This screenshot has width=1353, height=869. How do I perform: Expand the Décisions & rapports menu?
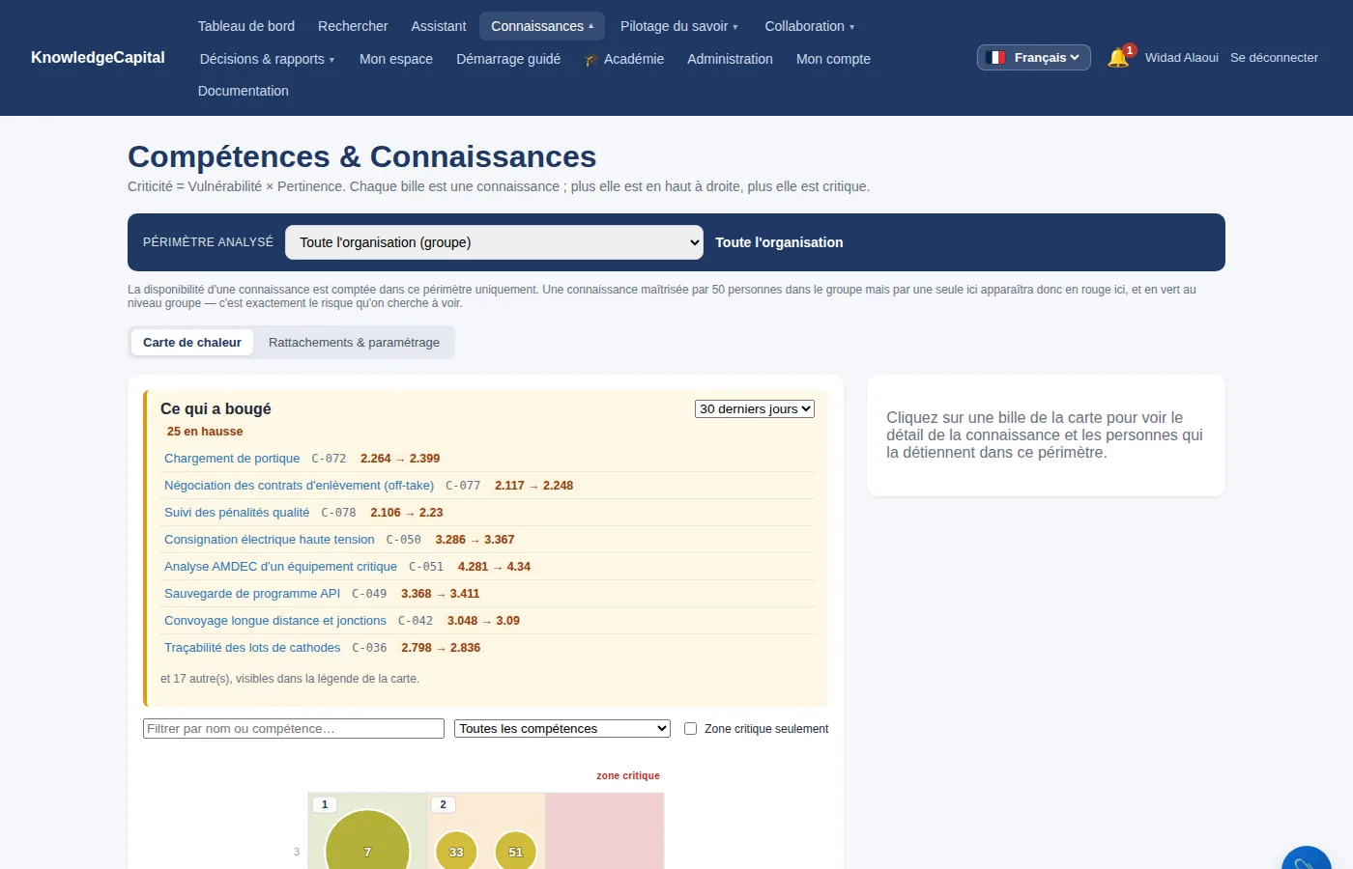268,59
